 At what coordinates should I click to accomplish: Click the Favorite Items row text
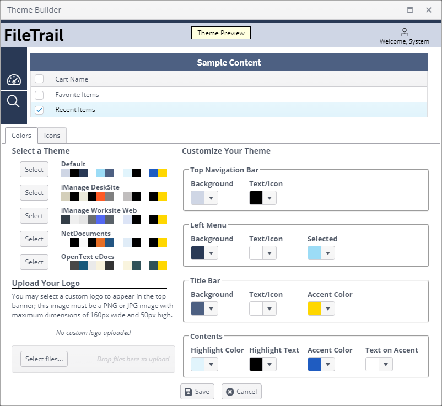(77, 95)
